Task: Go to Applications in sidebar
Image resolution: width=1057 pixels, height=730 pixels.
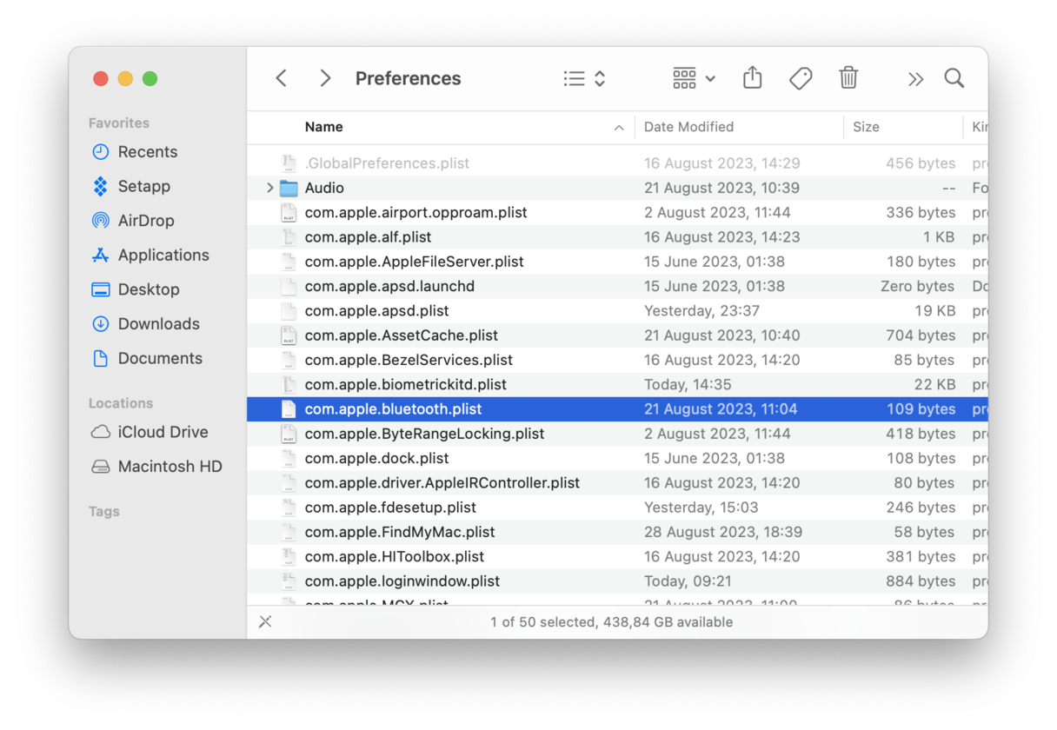Action: [x=163, y=255]
